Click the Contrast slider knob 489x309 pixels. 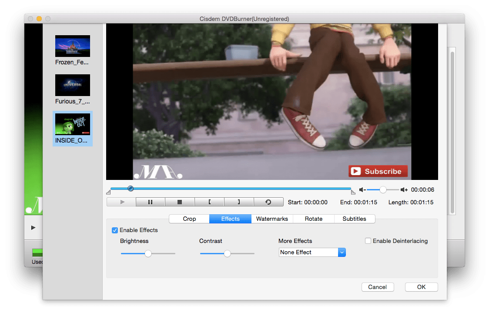click(x=228, y=253)
